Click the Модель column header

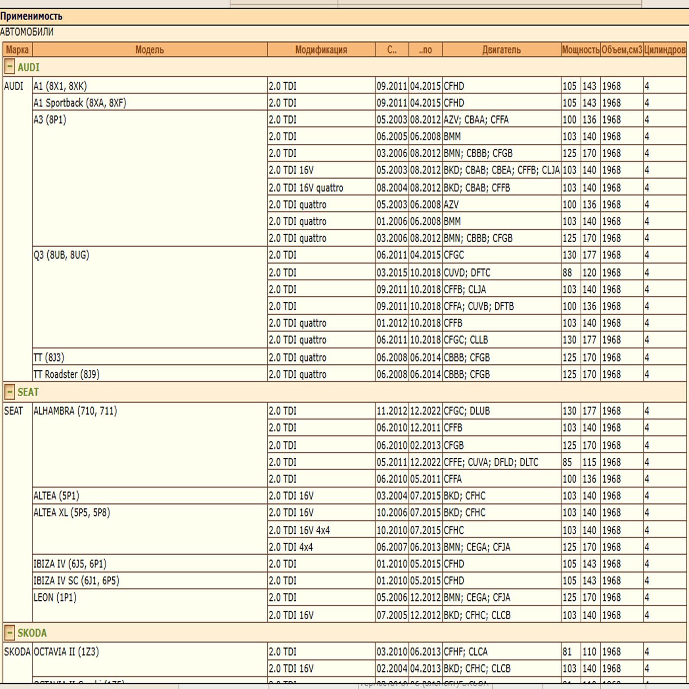(x=149, y=50)
